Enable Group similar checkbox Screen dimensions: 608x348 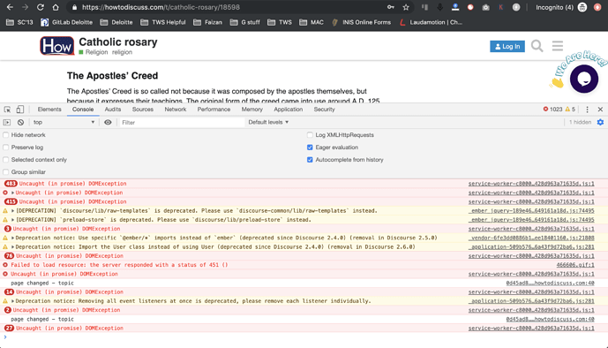click(x=6, y=172)
